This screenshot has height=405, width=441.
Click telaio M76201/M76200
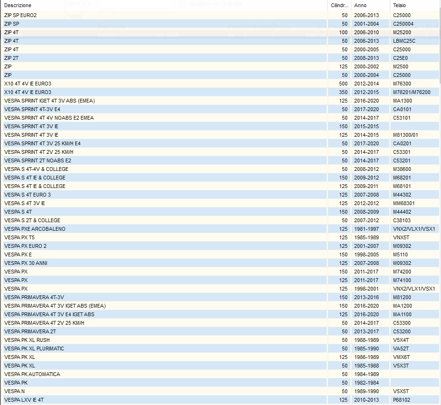pyautogui.click(x=412, y=93)
